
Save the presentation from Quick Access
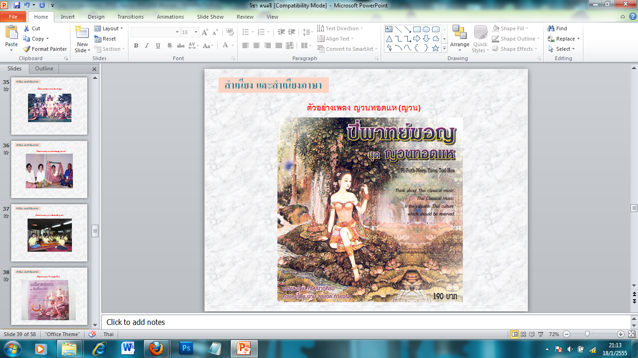tap(17, 5)
